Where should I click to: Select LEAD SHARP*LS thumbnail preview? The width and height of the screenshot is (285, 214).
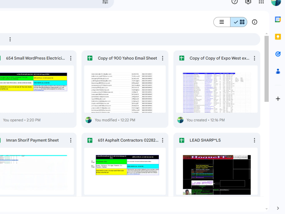click(x=217, y=171)
